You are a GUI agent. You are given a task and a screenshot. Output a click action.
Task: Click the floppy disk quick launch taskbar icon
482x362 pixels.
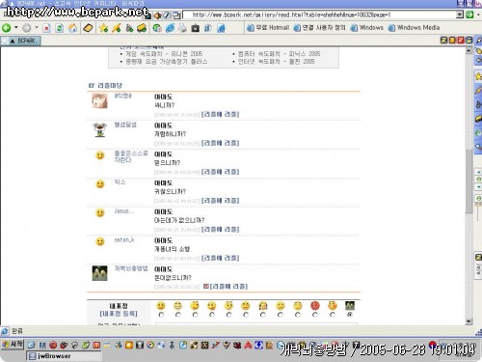coord(140,346)
